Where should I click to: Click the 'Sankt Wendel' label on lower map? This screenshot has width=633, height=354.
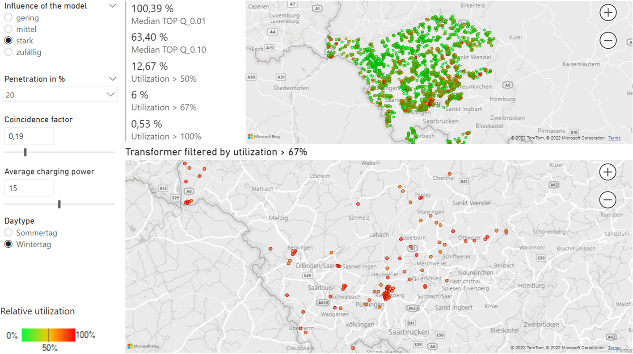tap(471, 203)
